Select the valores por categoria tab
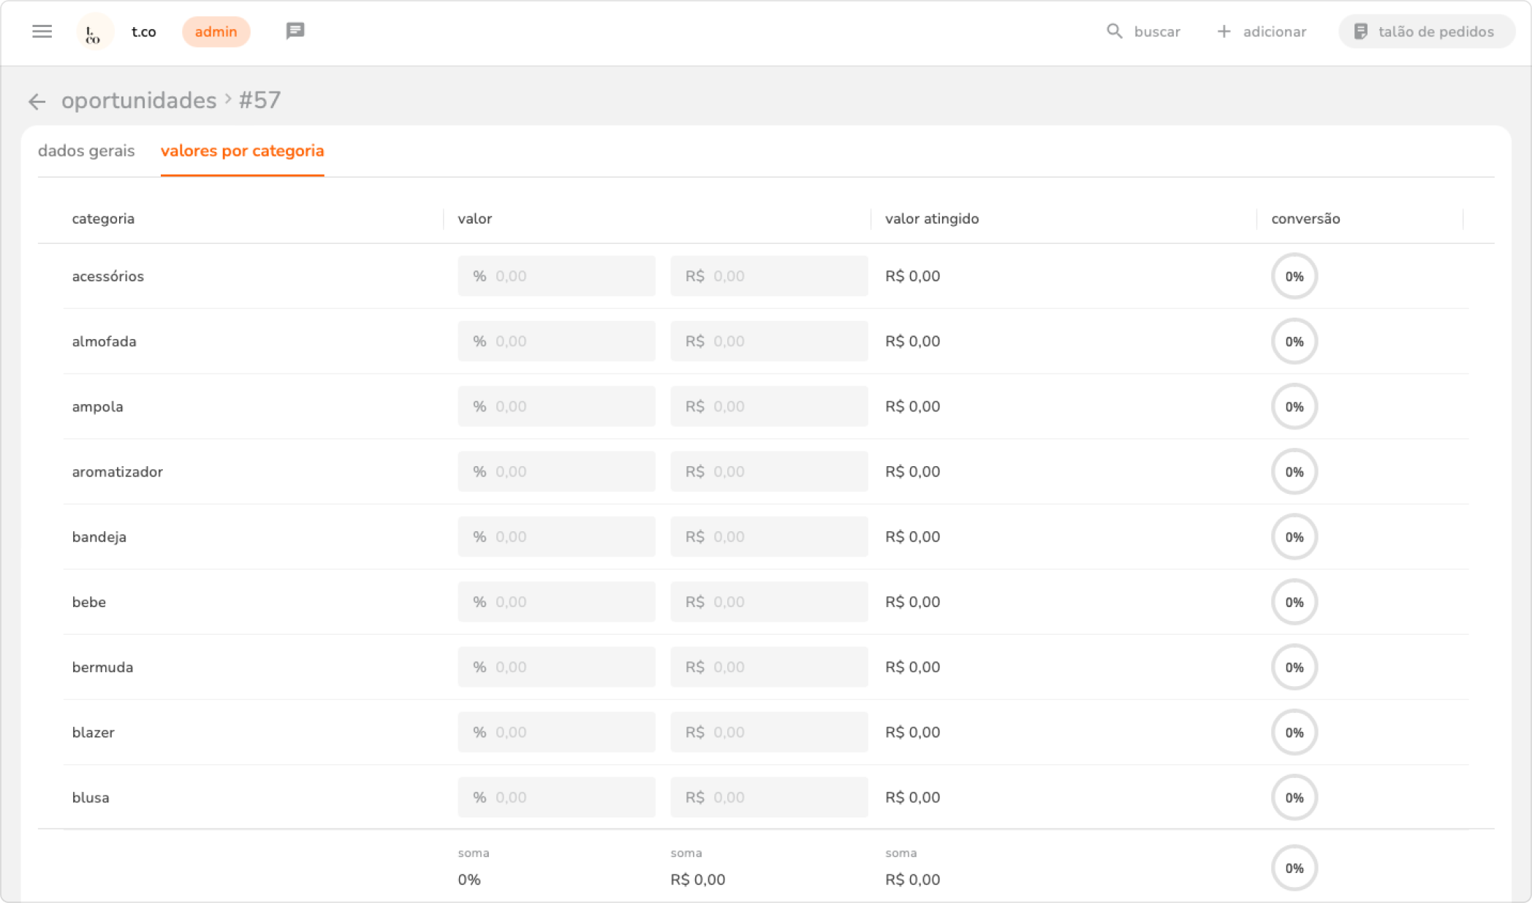The width and height of the screenshot is (1532, 903). [x=242, y=151]
